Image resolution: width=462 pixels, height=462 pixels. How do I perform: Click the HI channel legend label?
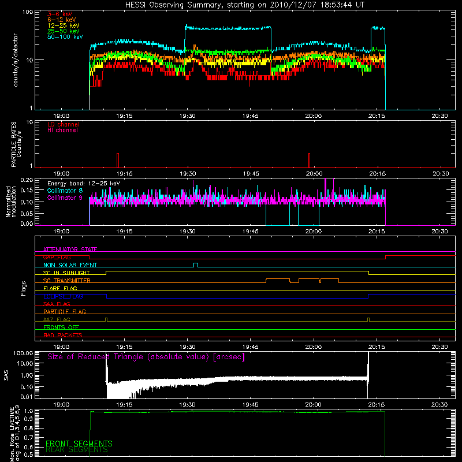tap(62, 131)
